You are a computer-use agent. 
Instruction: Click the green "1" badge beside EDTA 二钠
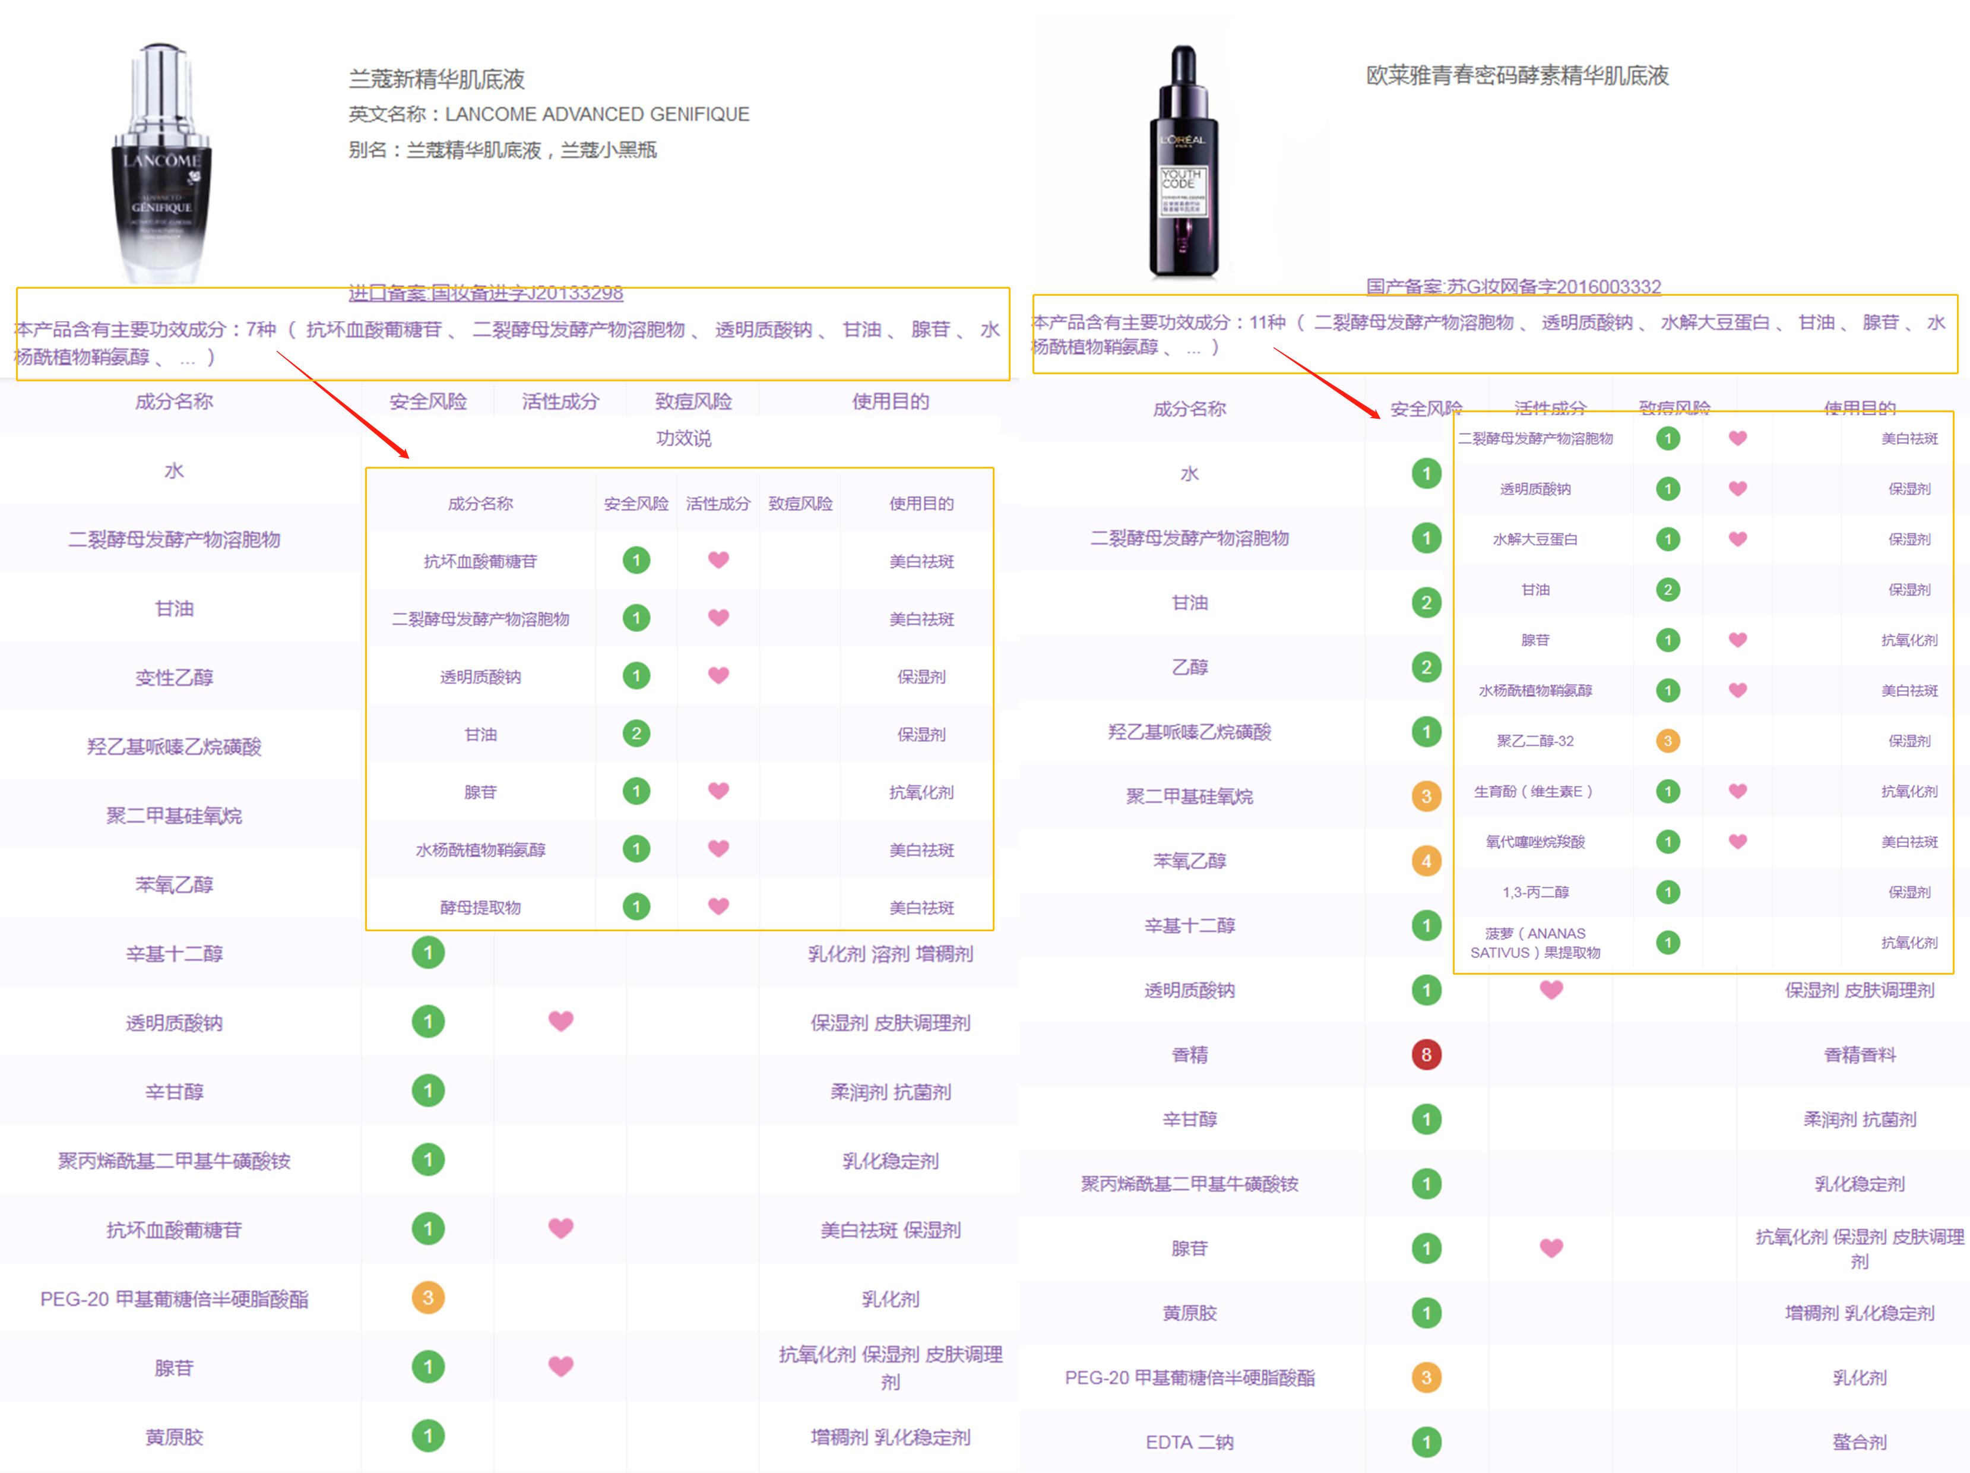pyautogui.click(x=1426, y=1441)
